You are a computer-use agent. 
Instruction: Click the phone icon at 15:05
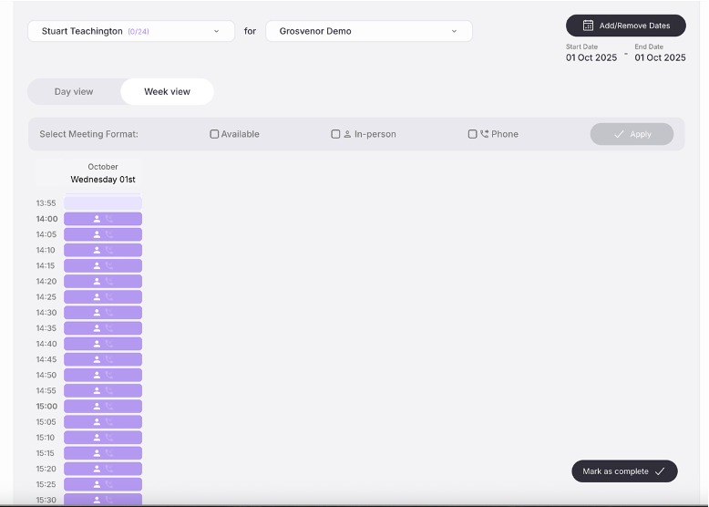tap(109, 422)
